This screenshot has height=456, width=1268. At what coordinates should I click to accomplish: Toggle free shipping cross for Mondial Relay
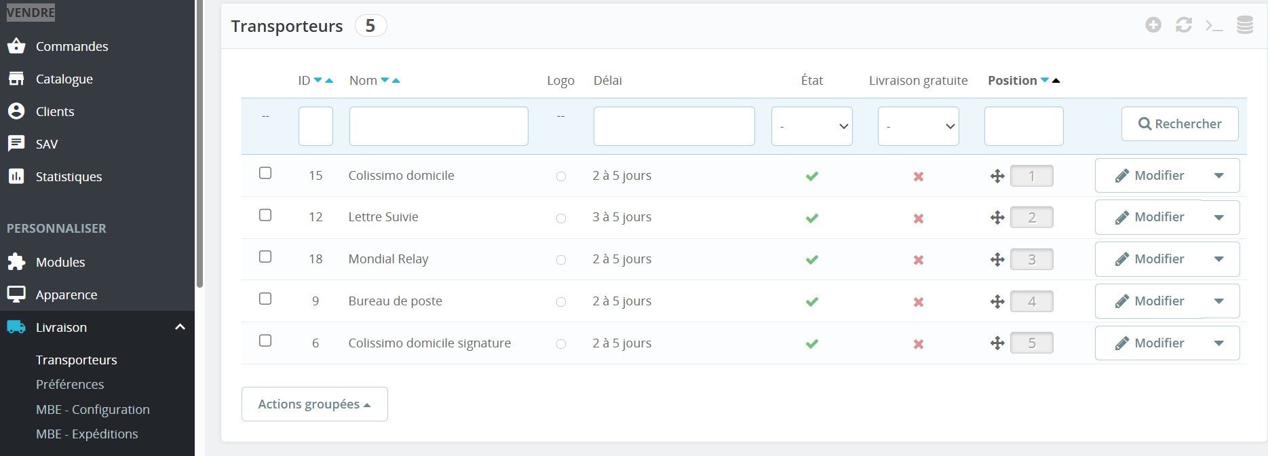coord(919,260)
